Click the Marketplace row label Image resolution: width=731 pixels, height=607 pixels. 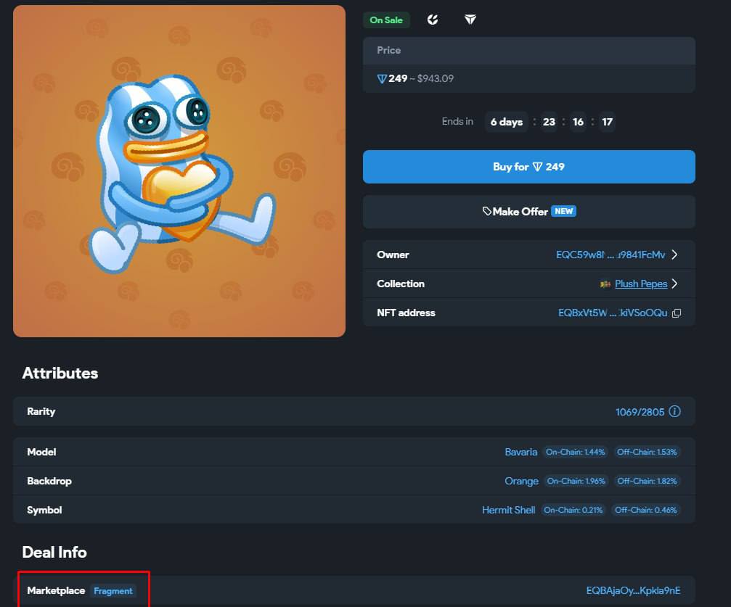pos(56,591)
